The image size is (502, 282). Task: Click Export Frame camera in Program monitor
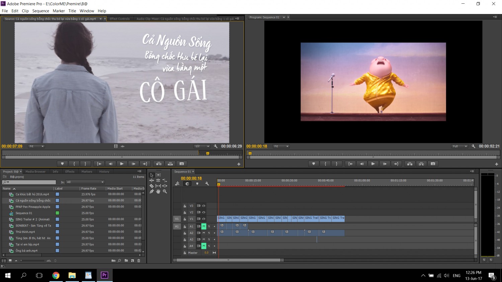coord(433,164)
